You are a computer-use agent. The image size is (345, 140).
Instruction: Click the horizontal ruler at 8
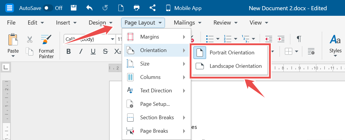click(283, 68)
